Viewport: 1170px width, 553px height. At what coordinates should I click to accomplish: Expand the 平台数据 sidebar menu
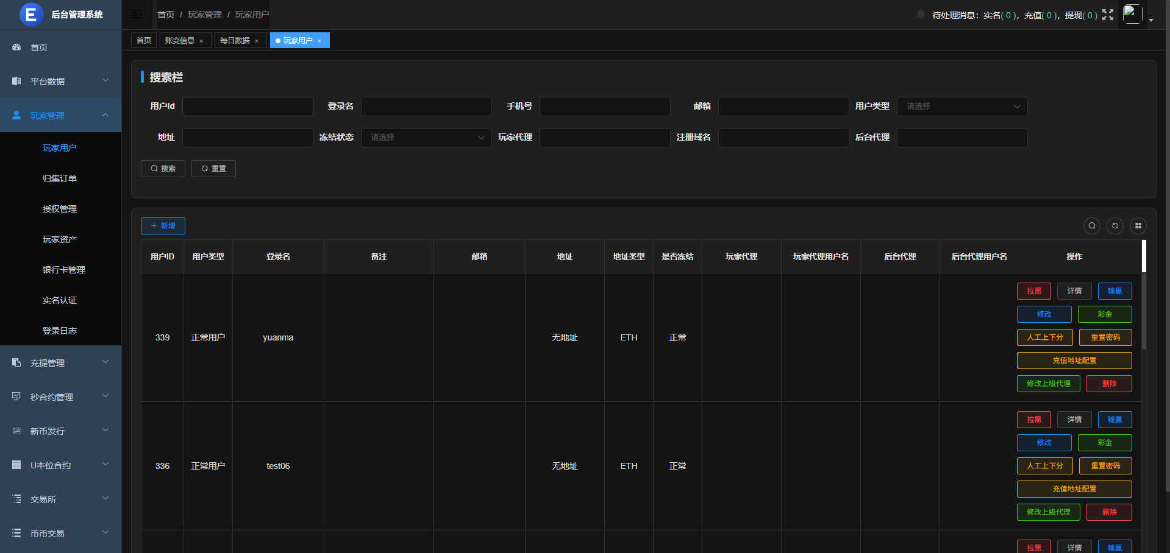click(x=61, y=81)
